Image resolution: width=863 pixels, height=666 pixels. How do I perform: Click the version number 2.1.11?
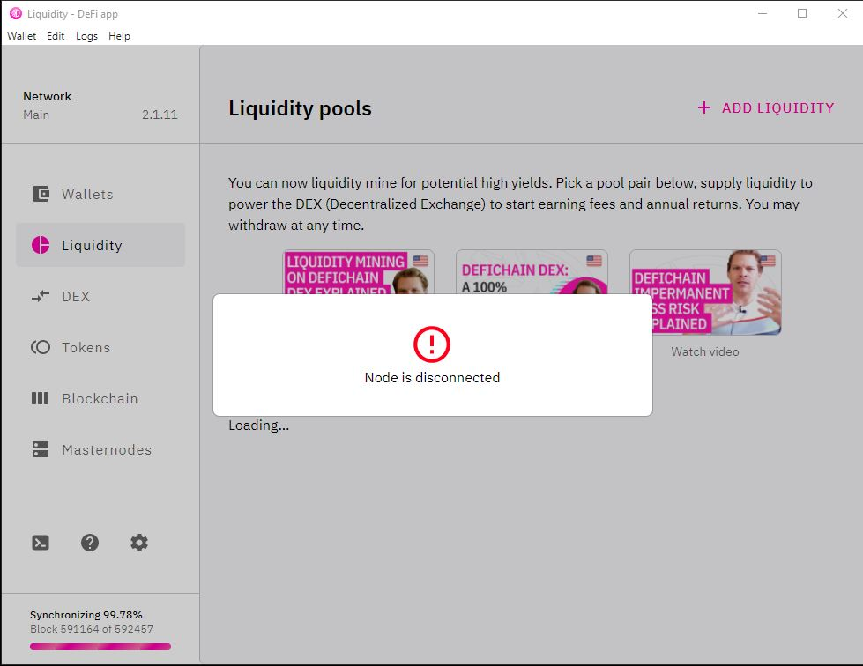tap(160, 115)
